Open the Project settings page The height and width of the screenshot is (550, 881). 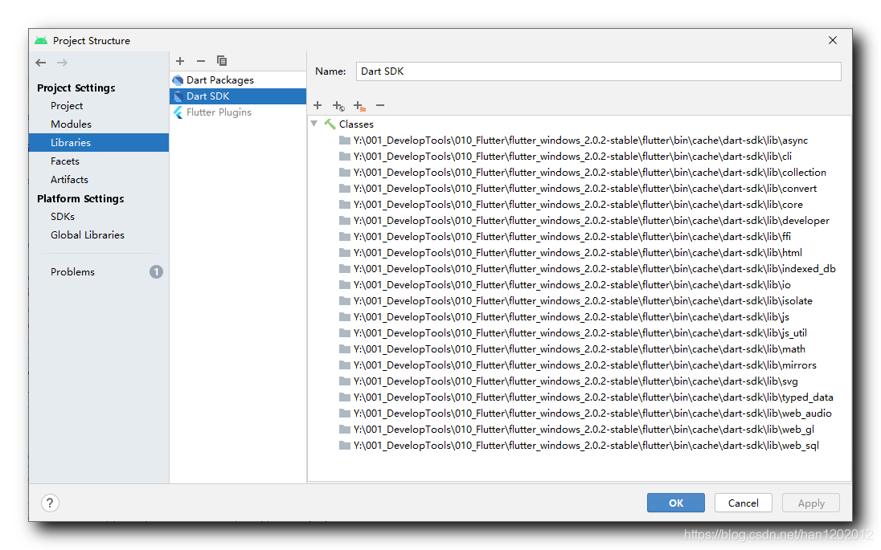tap(66, 105)
